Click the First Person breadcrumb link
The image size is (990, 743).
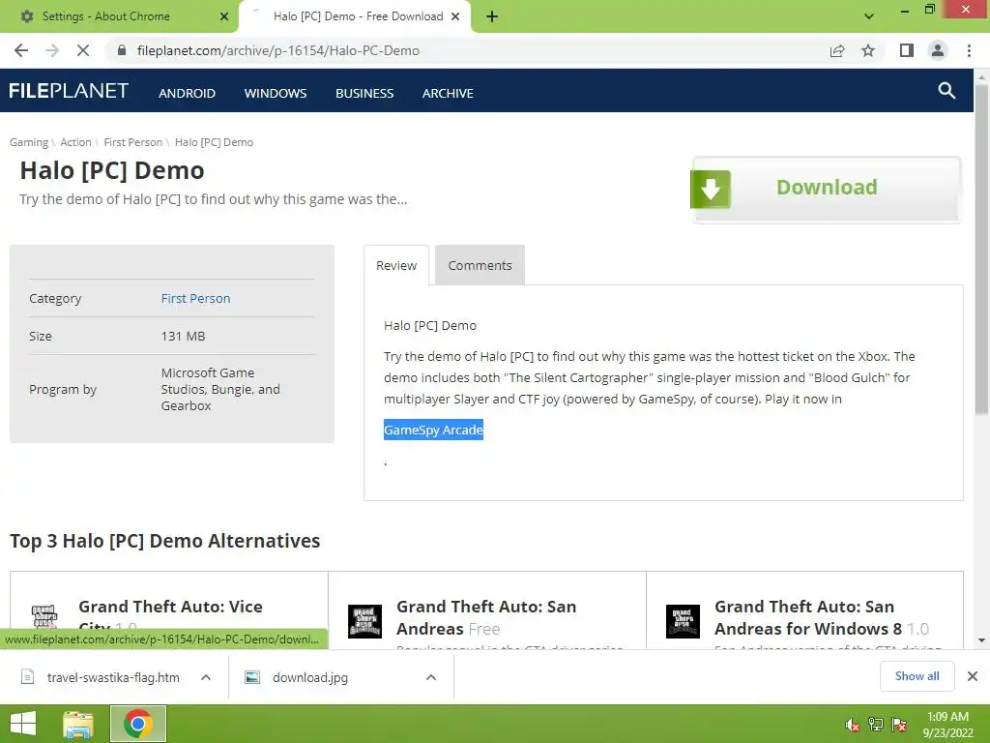[133, 142]
